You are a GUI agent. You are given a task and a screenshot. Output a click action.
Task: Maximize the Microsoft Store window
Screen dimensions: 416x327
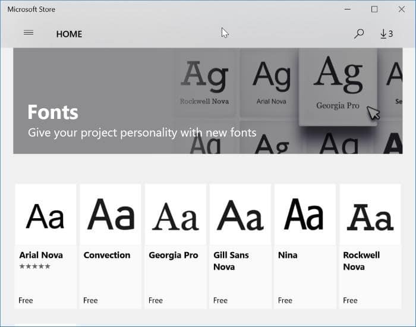(x=374, y=10)
